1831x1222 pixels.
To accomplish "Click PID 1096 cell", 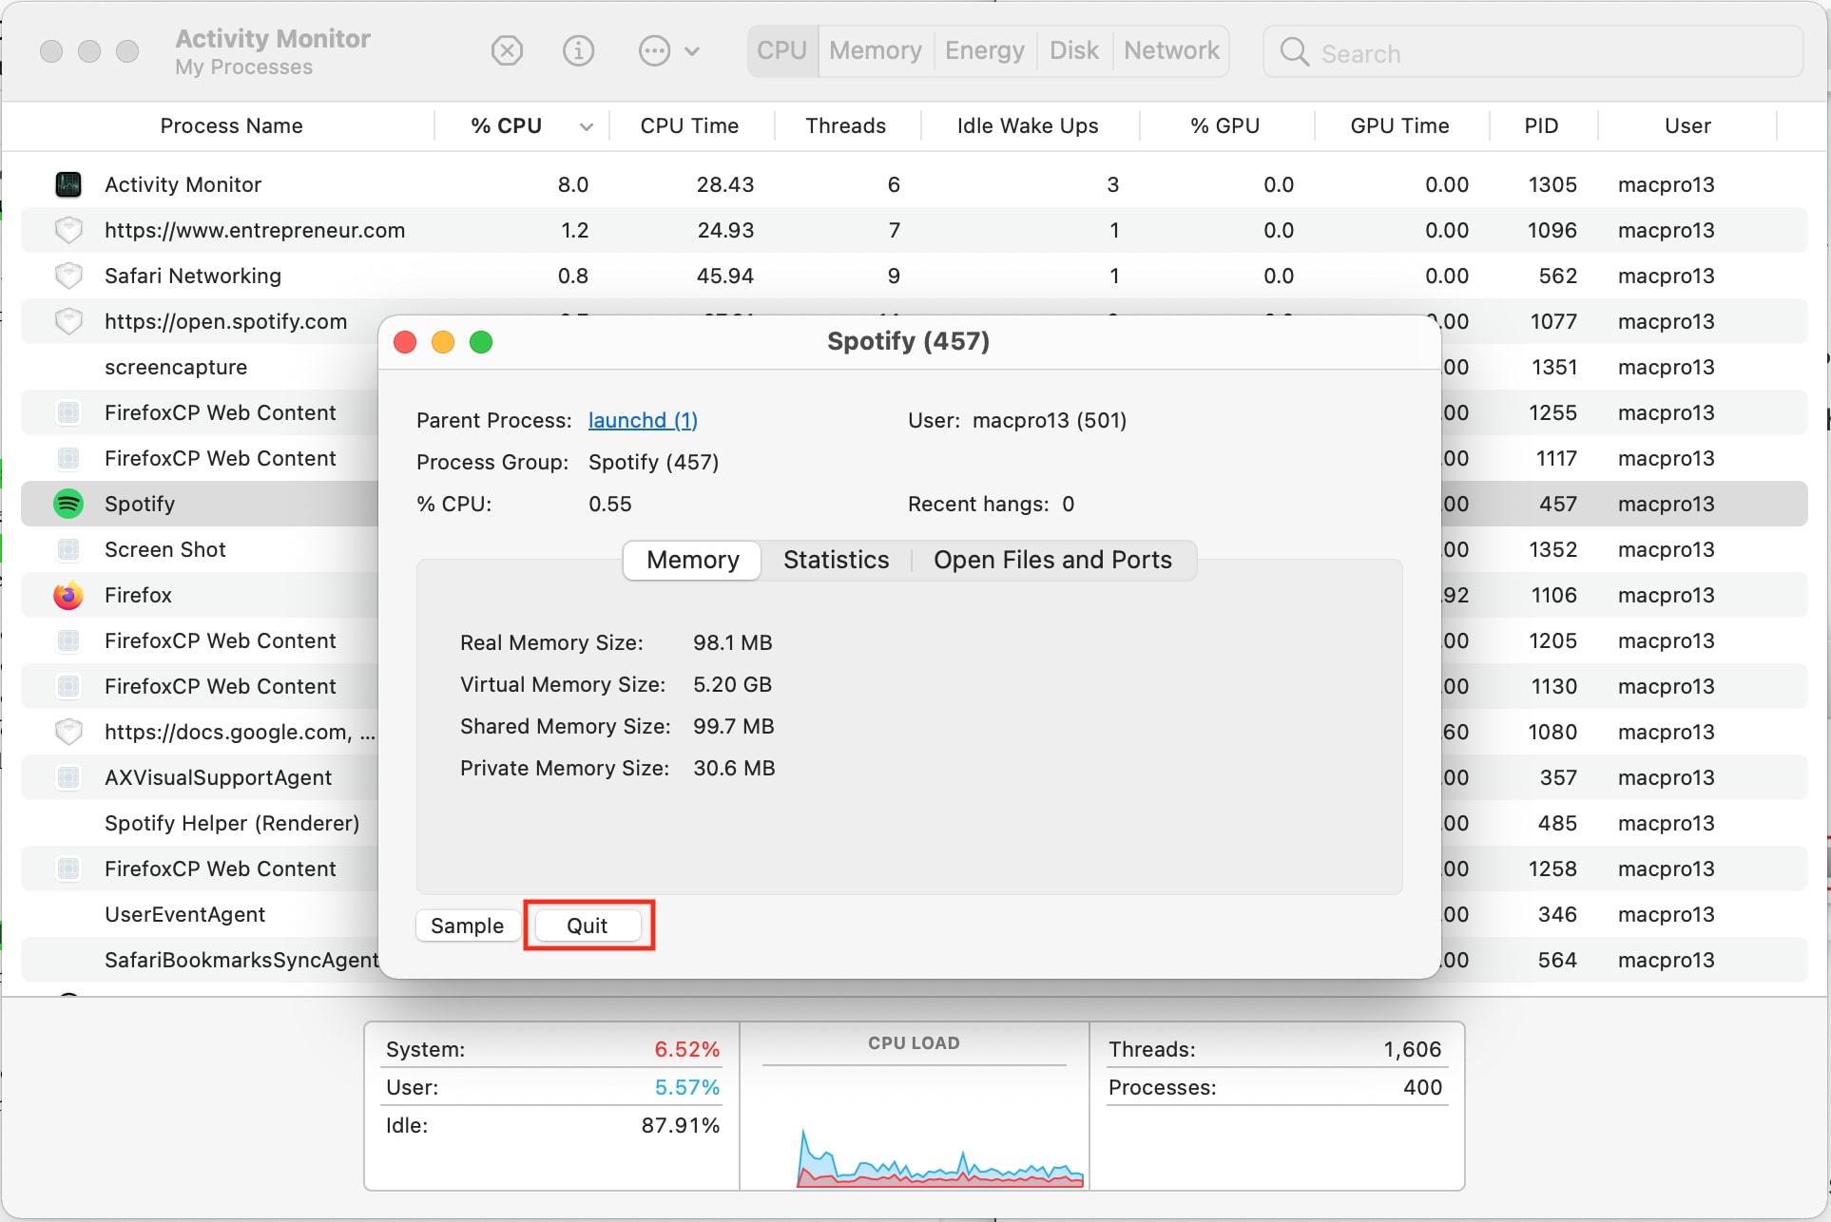I will click(1552, 230).
